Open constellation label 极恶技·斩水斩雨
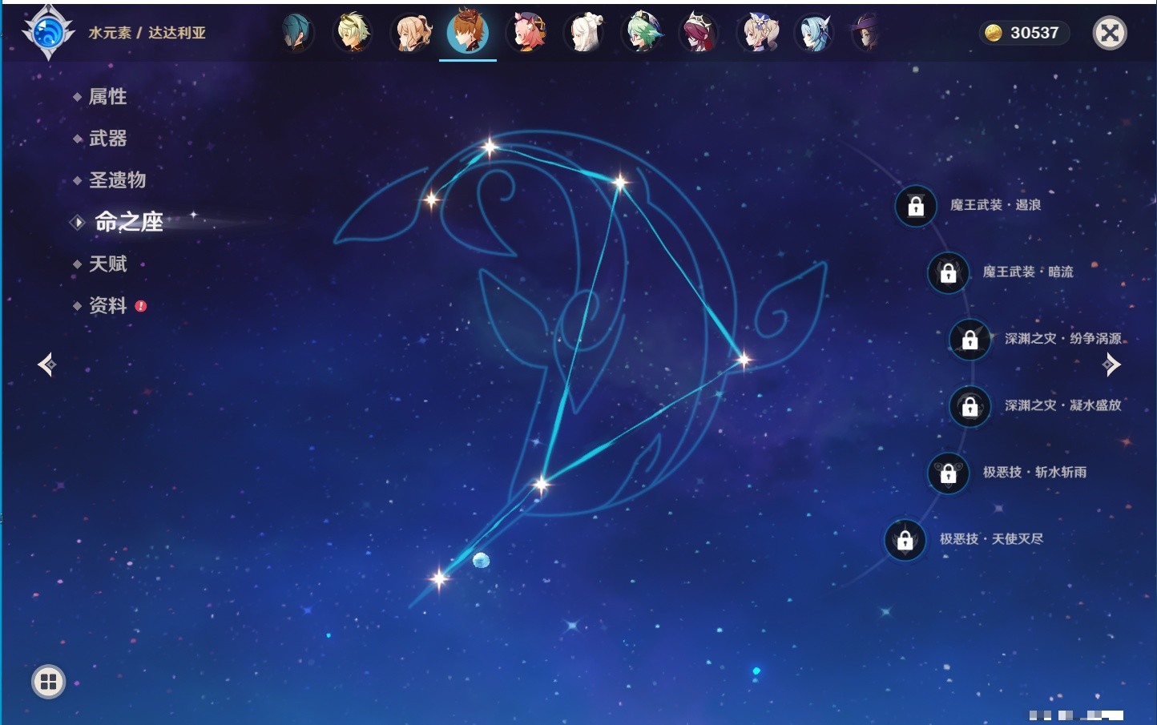The height and width of the screenshot is (725, 1157). point(1034,472)
